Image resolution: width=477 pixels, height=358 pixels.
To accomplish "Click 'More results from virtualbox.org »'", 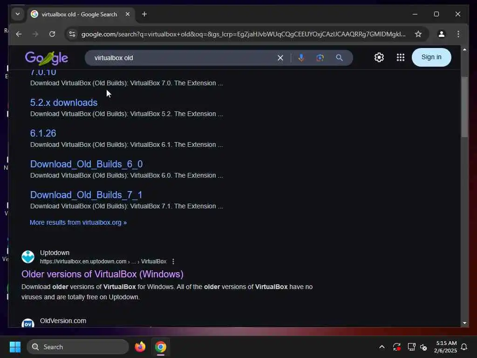I will pos(78,222).
